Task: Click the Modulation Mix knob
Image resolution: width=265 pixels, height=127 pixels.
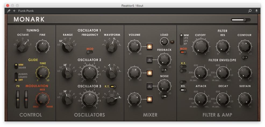Action: click(x=42, y=99)
